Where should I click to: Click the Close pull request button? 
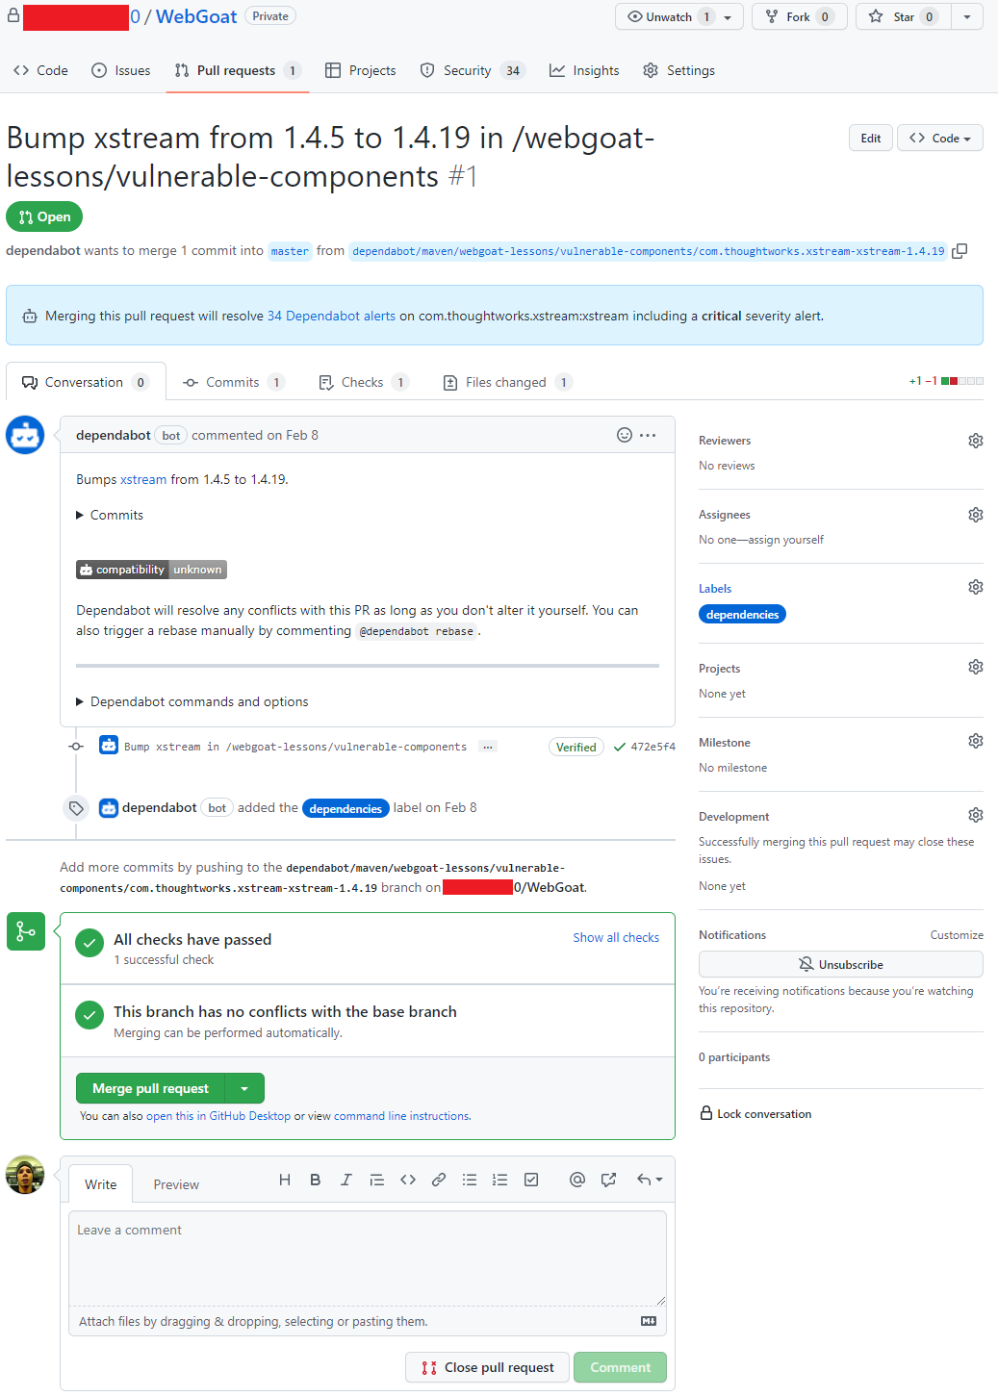(x=488, y=1367)
